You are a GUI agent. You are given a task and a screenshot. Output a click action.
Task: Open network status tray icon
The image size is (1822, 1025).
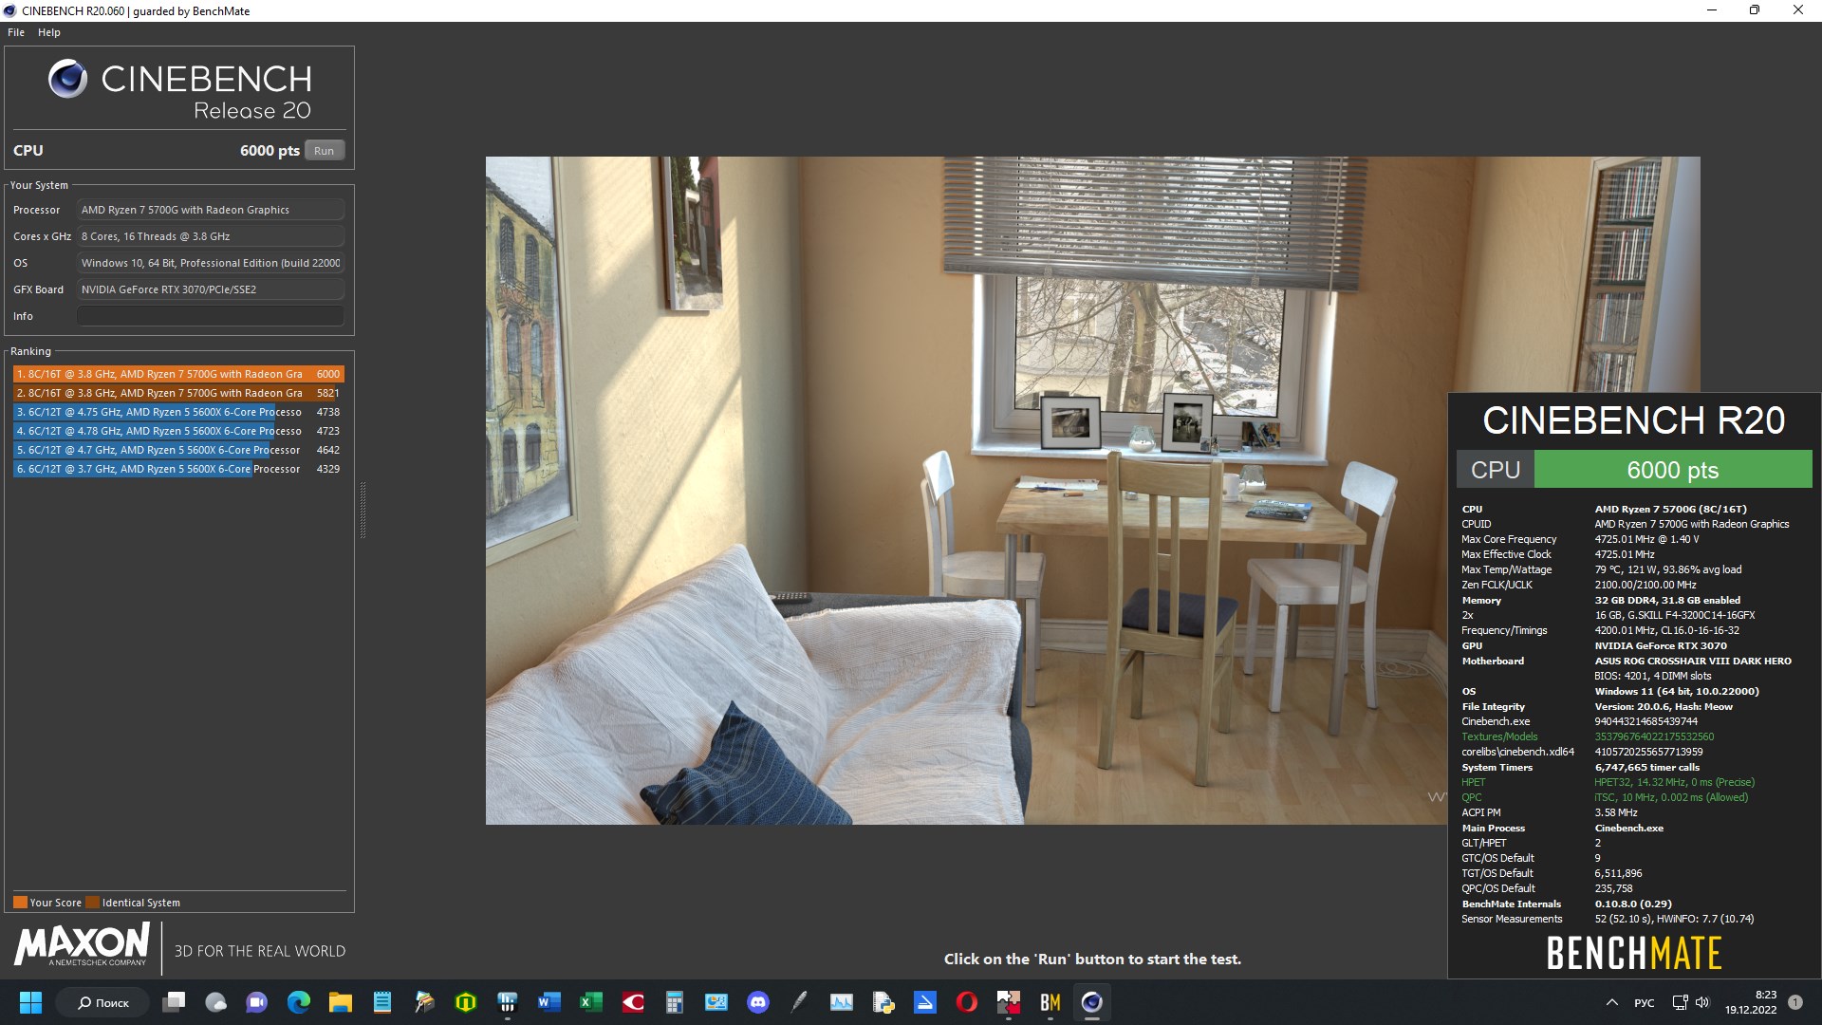(x=1680, y=1002)
